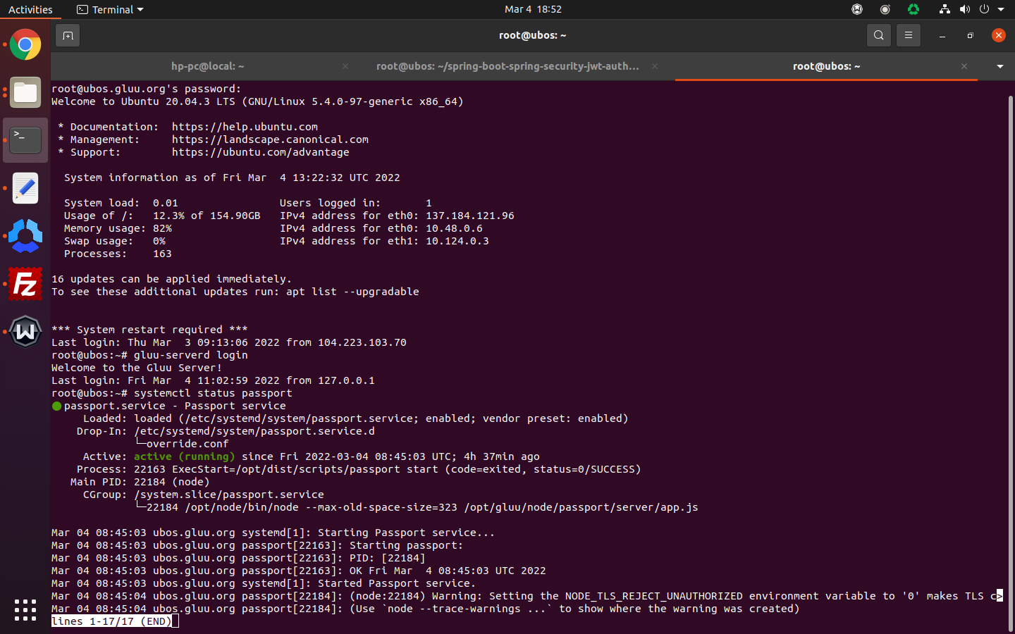1015x634 pixels.
Task: Click 'Memory usage: 82%' line
Action: [x=118, y=228]
